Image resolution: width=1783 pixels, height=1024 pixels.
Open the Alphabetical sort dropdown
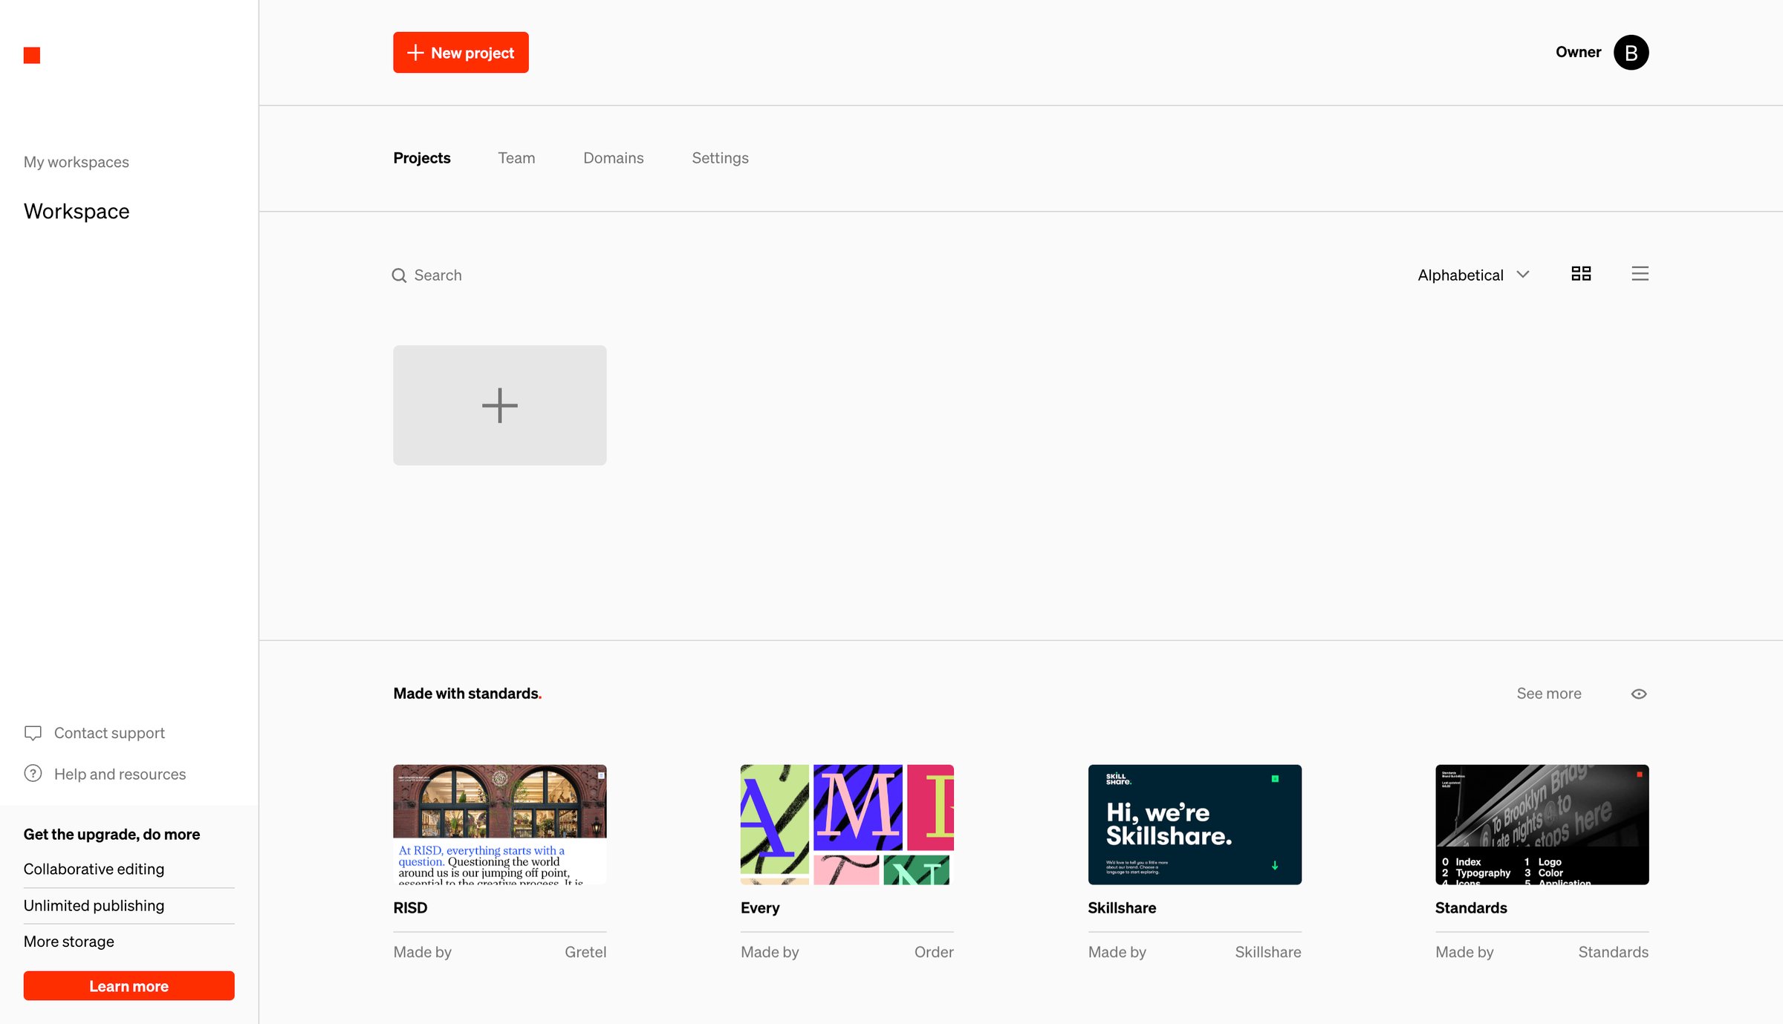pos(1473,275)
